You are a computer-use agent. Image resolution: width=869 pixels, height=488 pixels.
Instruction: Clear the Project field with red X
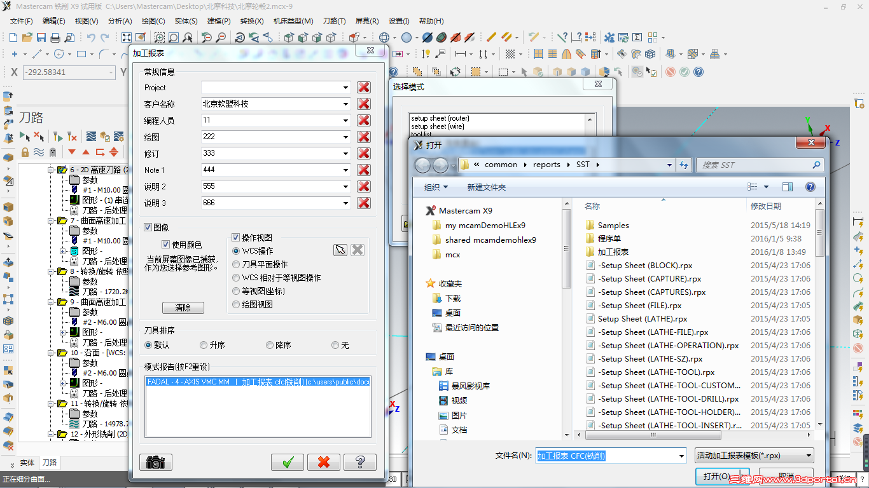click(363, 88)
